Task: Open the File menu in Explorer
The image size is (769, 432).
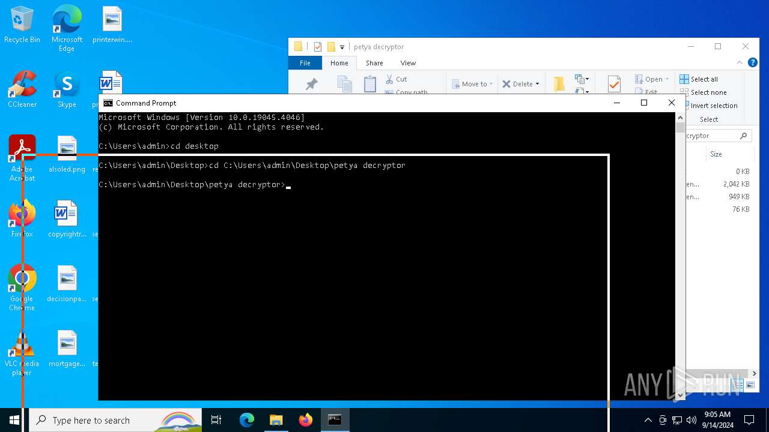Action: (305, 63)
